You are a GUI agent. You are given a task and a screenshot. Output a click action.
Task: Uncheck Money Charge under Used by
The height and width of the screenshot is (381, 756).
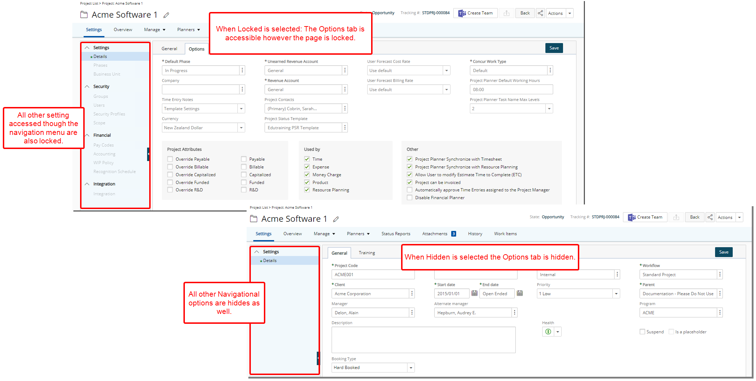click(x=307, y=174)
